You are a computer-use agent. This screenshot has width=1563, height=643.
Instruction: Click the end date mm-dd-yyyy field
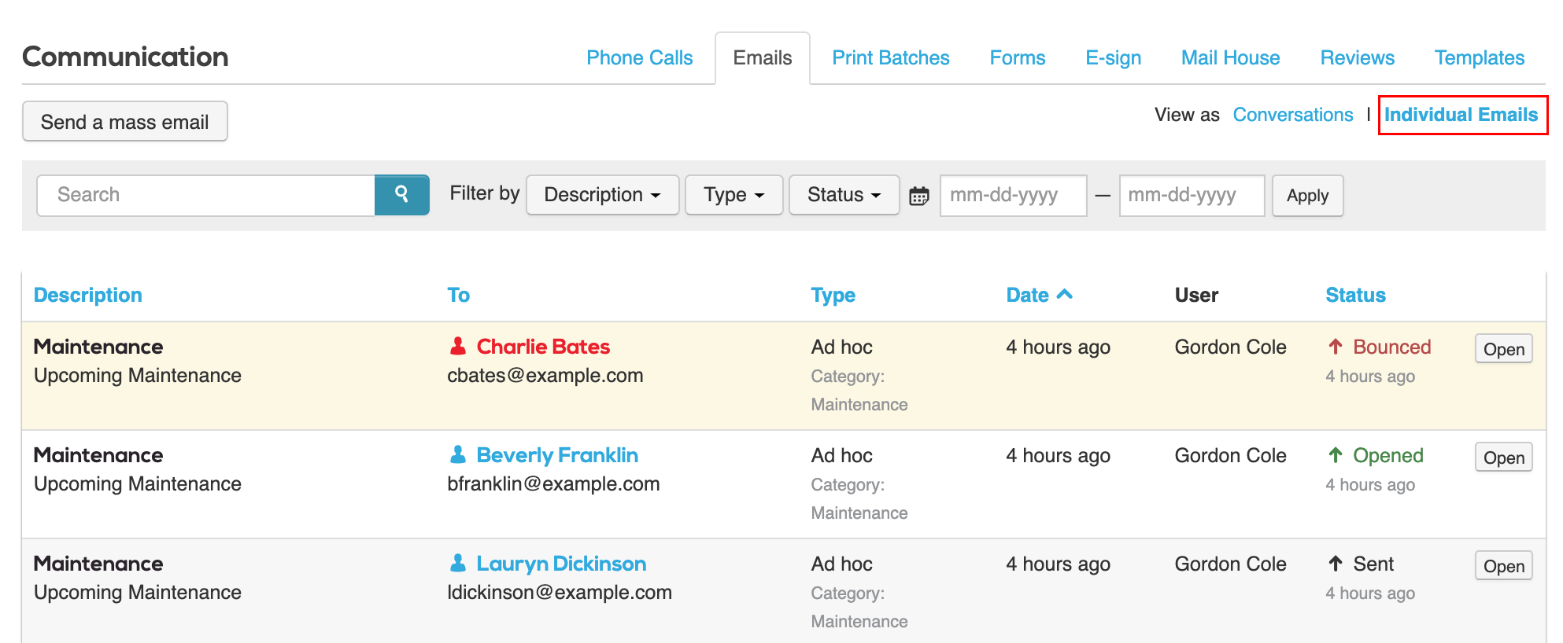coord(1192,196)
